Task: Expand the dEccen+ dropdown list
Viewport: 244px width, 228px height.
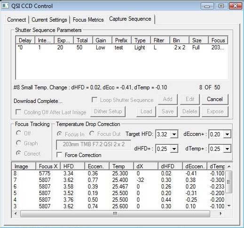Action: click(227, 134)
